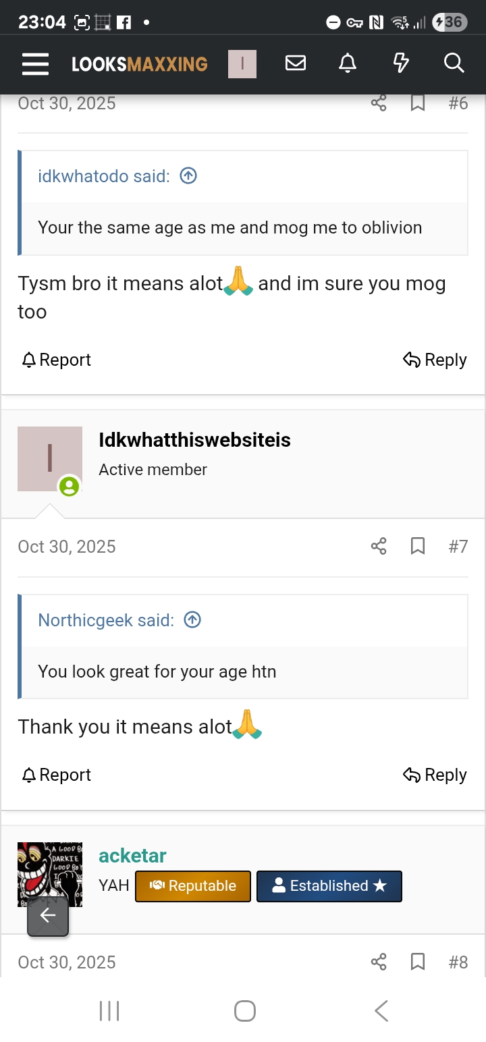Viewport: 486px width, 1042px height.
Task: Toggle bookmark on post #8
Action: click(418, 962)
